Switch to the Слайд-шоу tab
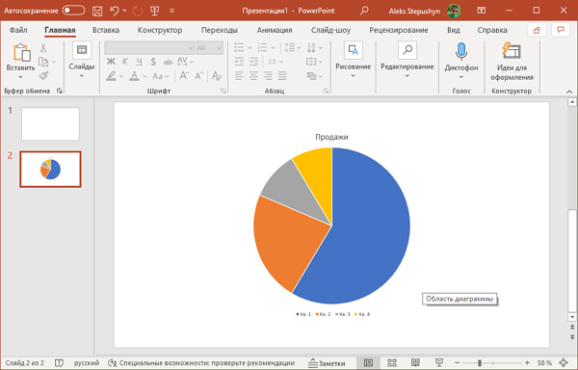 330,30
